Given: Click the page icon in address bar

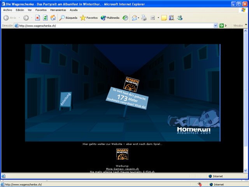Looking at the screenshot, I should (16, 26).
